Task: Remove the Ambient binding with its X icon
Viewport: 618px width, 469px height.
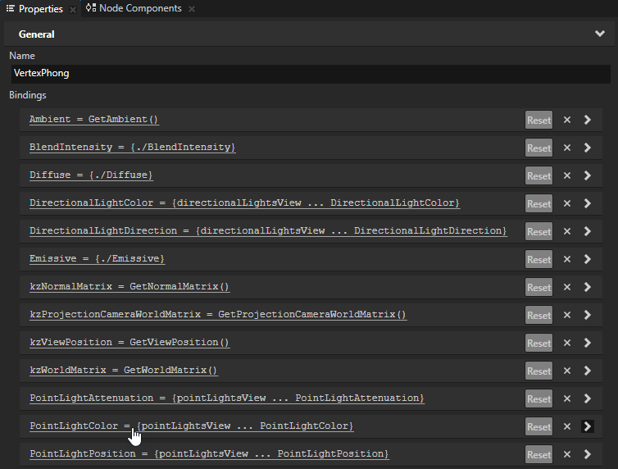Action: tap(566, 120)
